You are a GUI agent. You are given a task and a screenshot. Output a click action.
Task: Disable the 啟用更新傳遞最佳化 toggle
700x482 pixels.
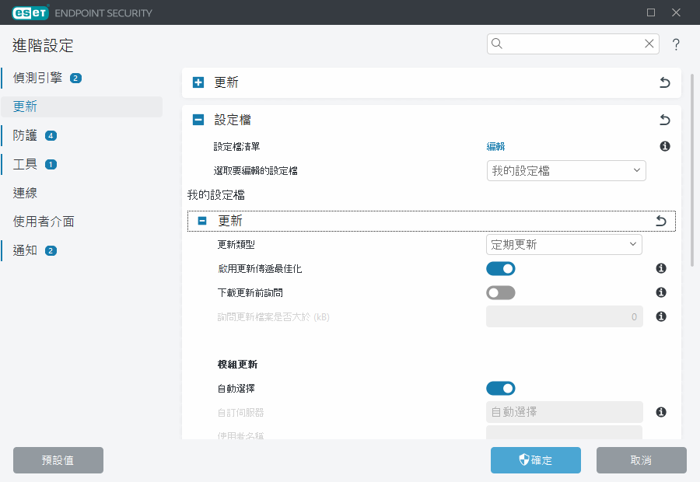click(501, 269)
